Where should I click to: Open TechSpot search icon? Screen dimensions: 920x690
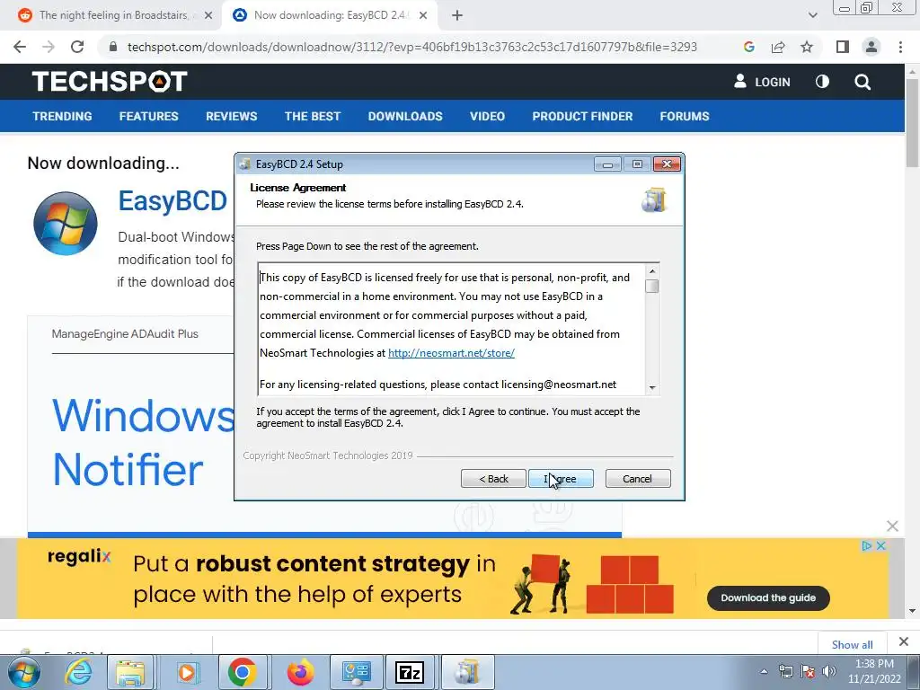(x=862, y=82)
